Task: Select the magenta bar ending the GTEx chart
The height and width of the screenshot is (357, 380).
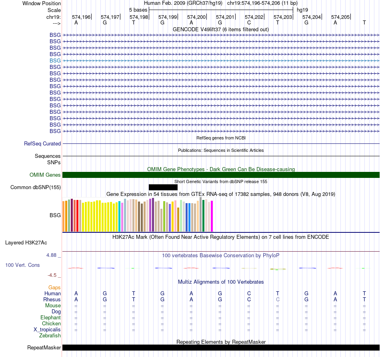Action: pyautogui.click(x=212, y=216)
